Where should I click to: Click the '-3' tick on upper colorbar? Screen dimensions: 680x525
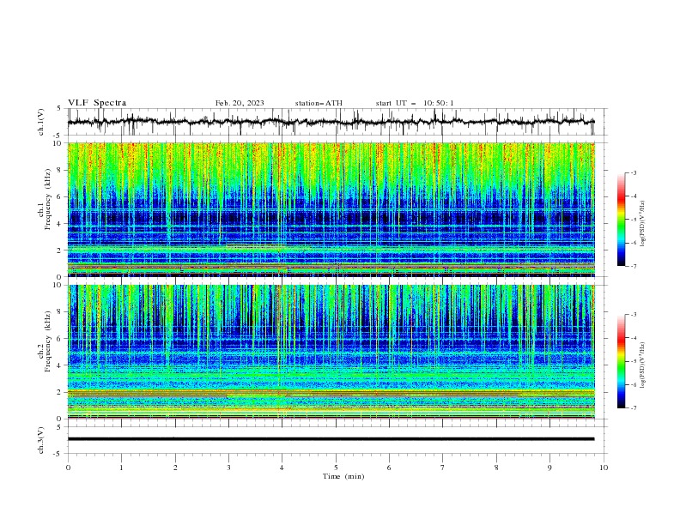(634, 172)
